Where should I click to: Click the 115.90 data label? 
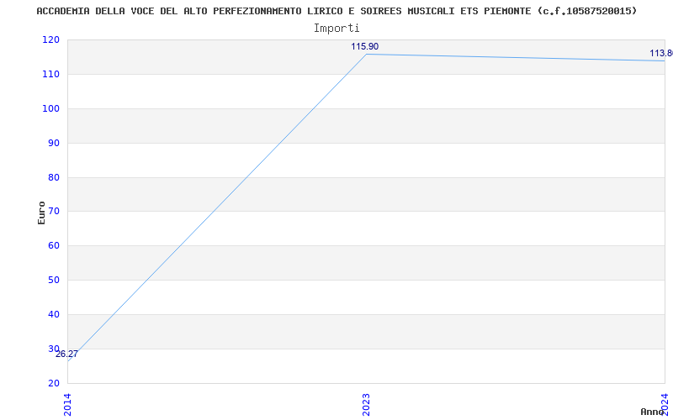point(365,47)
